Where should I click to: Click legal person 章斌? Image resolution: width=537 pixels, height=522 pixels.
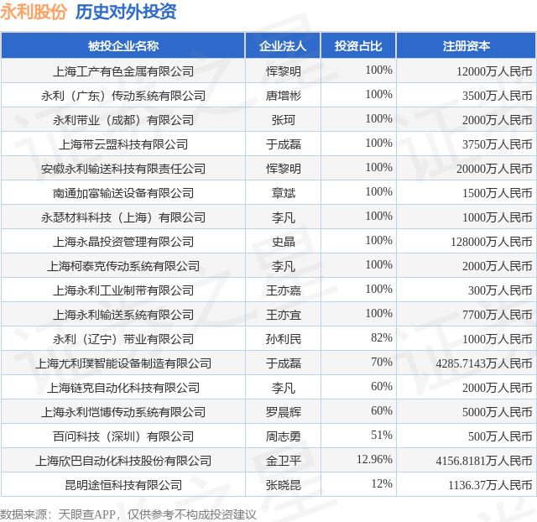point(284,193)
